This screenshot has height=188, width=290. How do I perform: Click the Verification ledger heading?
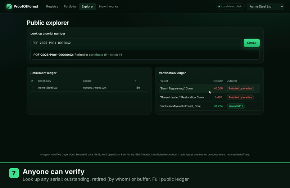tap(172, 73)
